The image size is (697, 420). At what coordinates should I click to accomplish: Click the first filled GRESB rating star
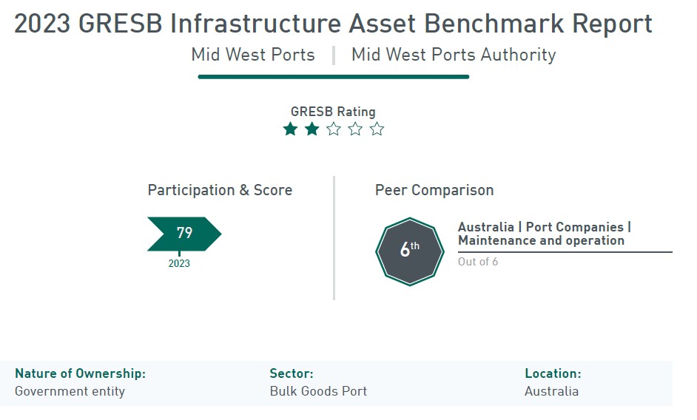(290, 129)
